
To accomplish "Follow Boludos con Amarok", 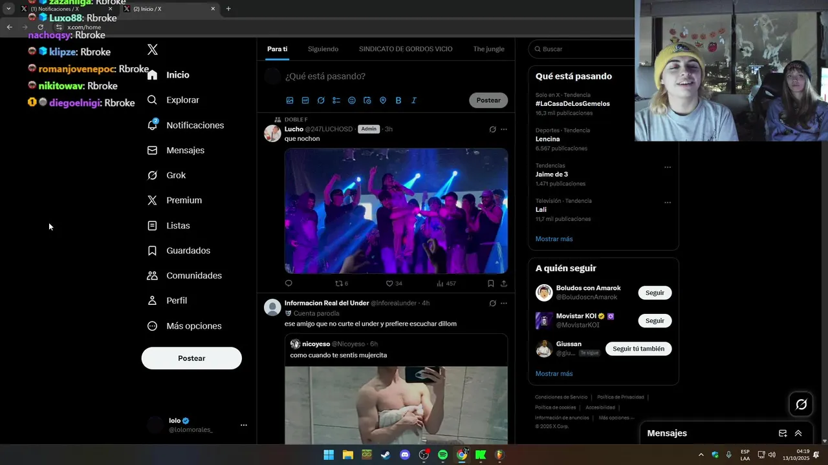I will click(655, 293).
